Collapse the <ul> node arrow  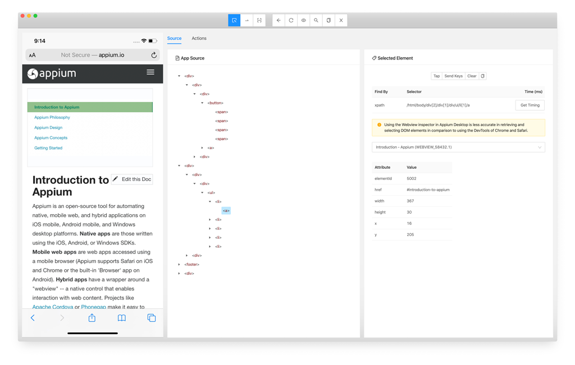(x=202, y=192)
